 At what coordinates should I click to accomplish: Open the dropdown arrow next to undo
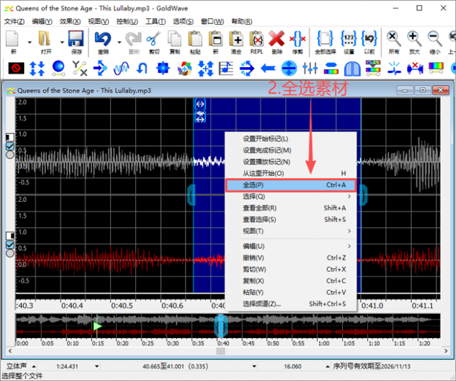[119, 42]
